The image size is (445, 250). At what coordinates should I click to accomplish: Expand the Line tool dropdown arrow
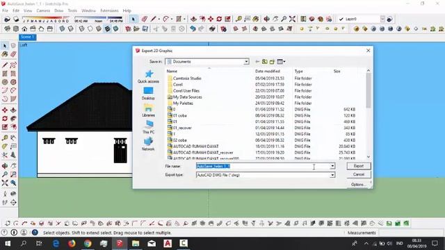point(159,19)
